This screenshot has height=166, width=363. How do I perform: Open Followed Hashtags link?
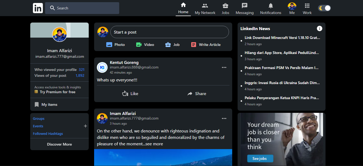(x=48, y=133)
